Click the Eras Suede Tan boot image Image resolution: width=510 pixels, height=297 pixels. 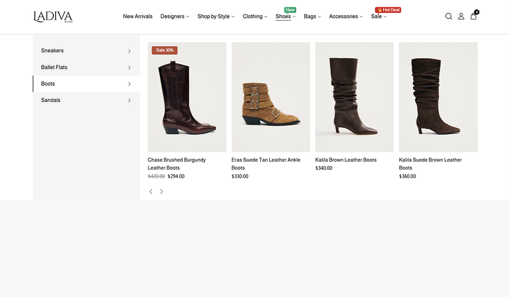tap(270, 97)
